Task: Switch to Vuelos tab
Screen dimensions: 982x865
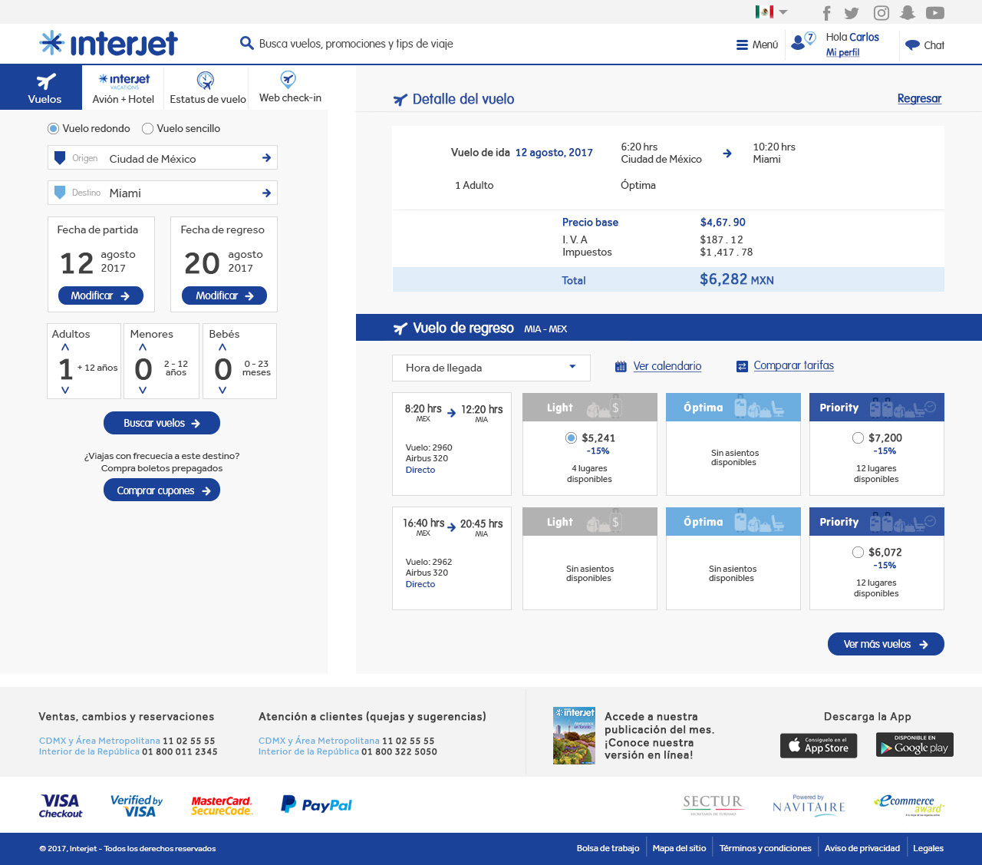Action: [x=41, y=87]
